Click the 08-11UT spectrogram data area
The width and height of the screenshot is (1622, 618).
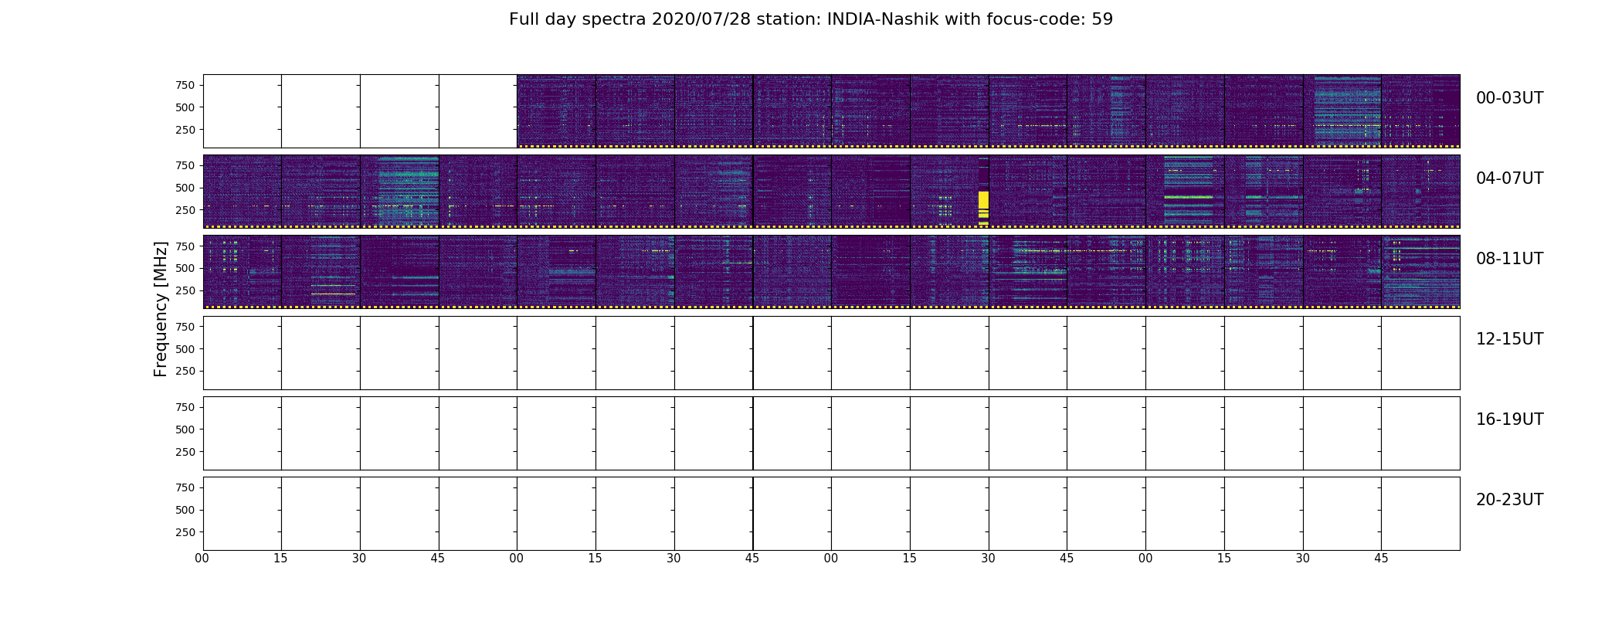(831, 272)
